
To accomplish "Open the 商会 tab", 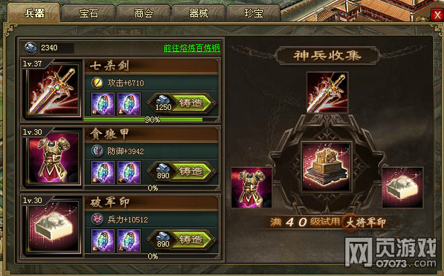I will 144,13.
